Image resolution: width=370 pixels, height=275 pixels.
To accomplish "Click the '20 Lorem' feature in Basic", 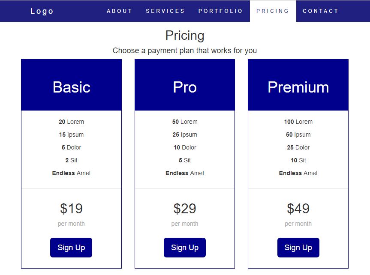I will pos(71,122).
